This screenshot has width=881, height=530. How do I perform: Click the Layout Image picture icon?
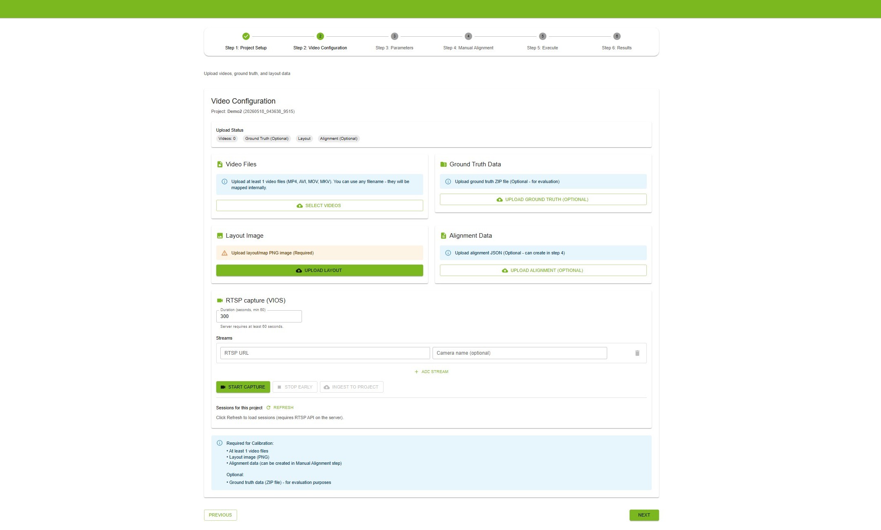click(220, 236)
